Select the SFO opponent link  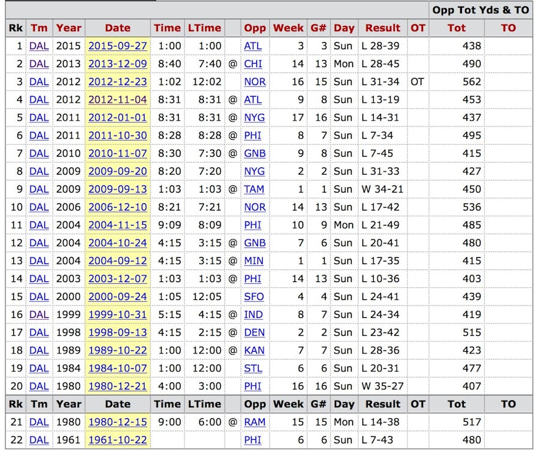[x=254, y=296]
